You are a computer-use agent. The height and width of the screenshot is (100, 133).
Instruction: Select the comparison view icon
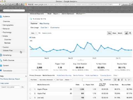tap(126, 80)
